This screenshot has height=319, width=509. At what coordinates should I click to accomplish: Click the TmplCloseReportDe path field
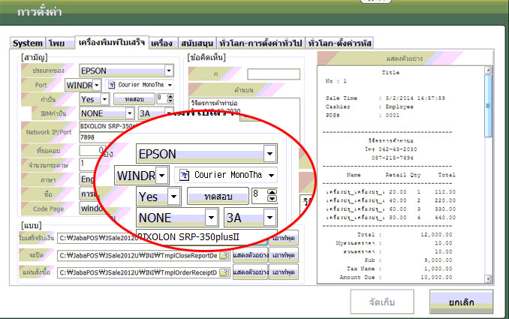143,256
